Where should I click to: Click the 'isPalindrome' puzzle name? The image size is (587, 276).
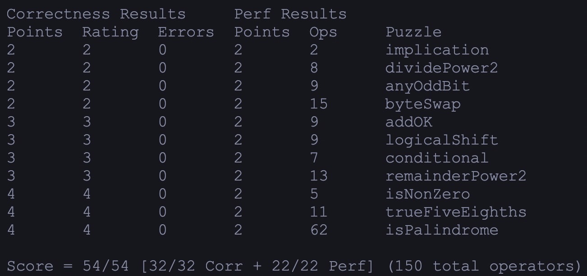441,230
